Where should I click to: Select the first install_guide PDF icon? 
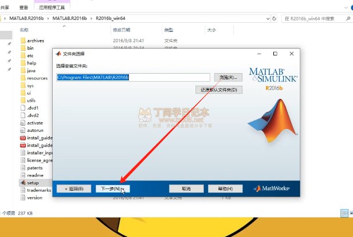[x=23, y=138]
